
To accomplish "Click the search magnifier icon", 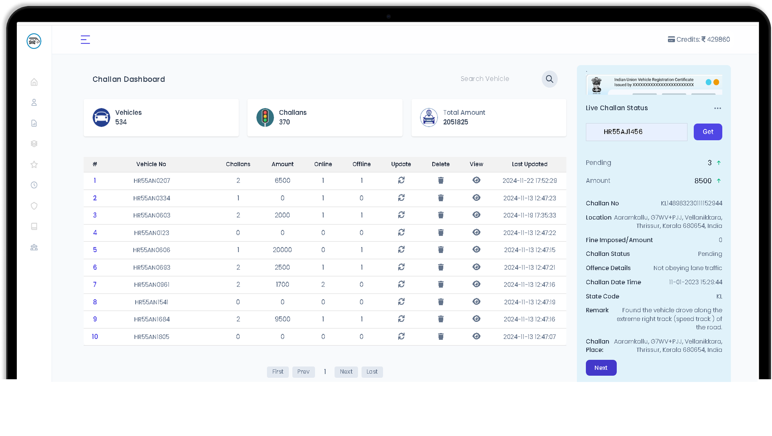I will [x=549, y=79].
